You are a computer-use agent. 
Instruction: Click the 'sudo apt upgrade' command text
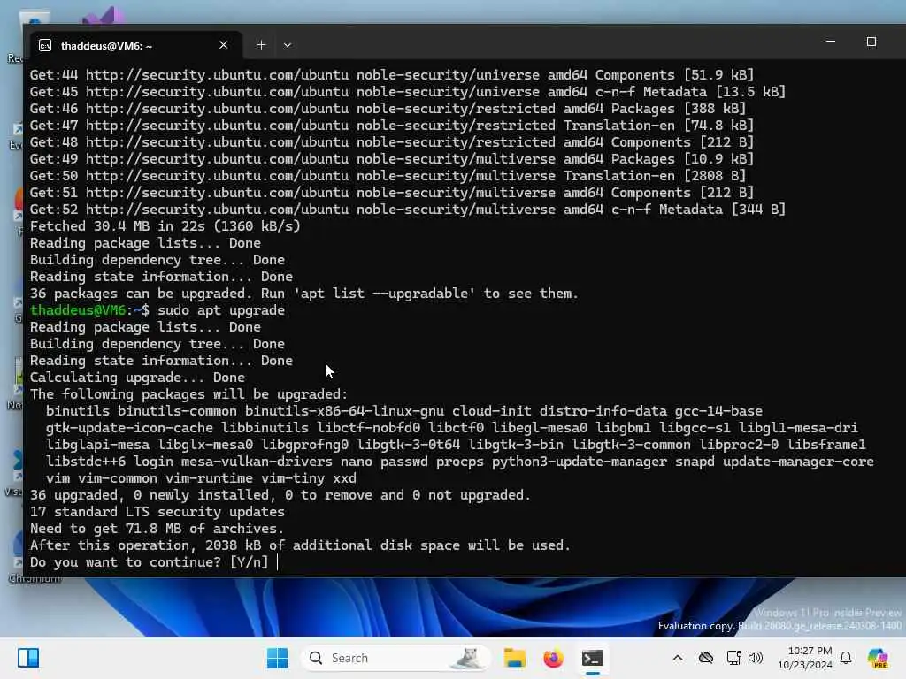(221, 310)
